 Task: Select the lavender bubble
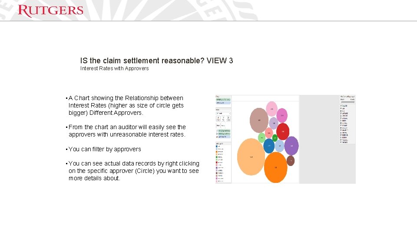click(x=274, y=123)
